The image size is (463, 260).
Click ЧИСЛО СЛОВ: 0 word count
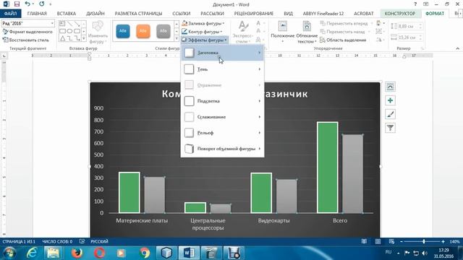57,241
